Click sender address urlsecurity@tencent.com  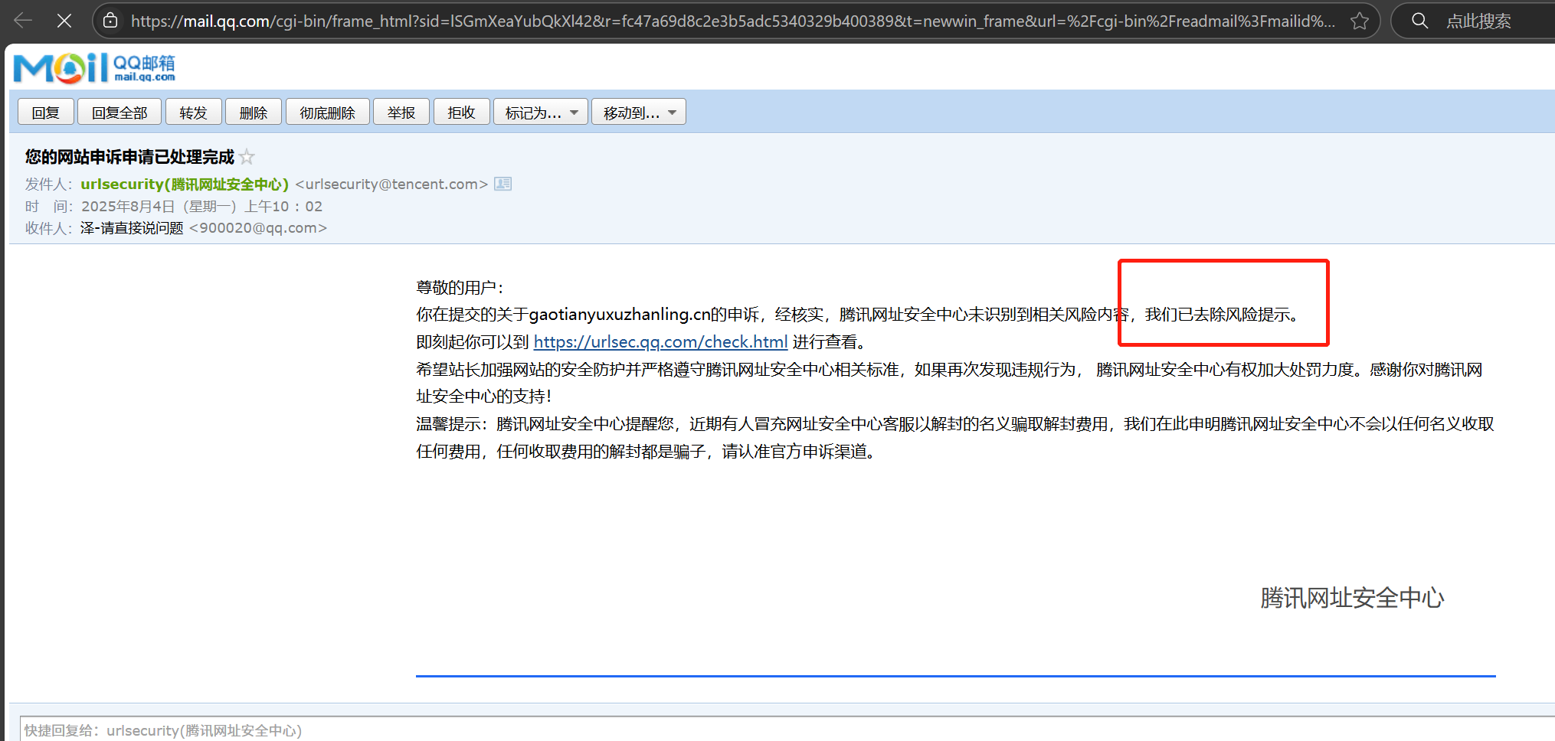click(391, 184)
